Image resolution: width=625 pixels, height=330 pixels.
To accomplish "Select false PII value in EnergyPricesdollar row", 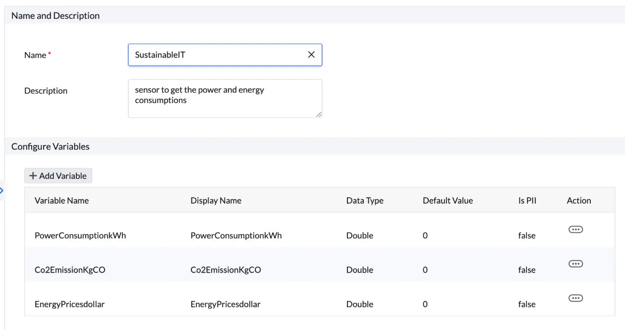I will coord(527,304).
